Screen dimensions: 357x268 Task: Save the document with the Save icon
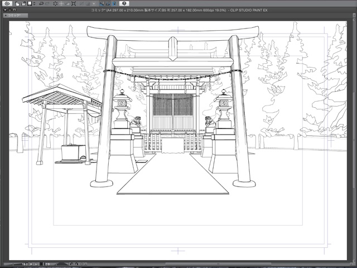(30, 4)
